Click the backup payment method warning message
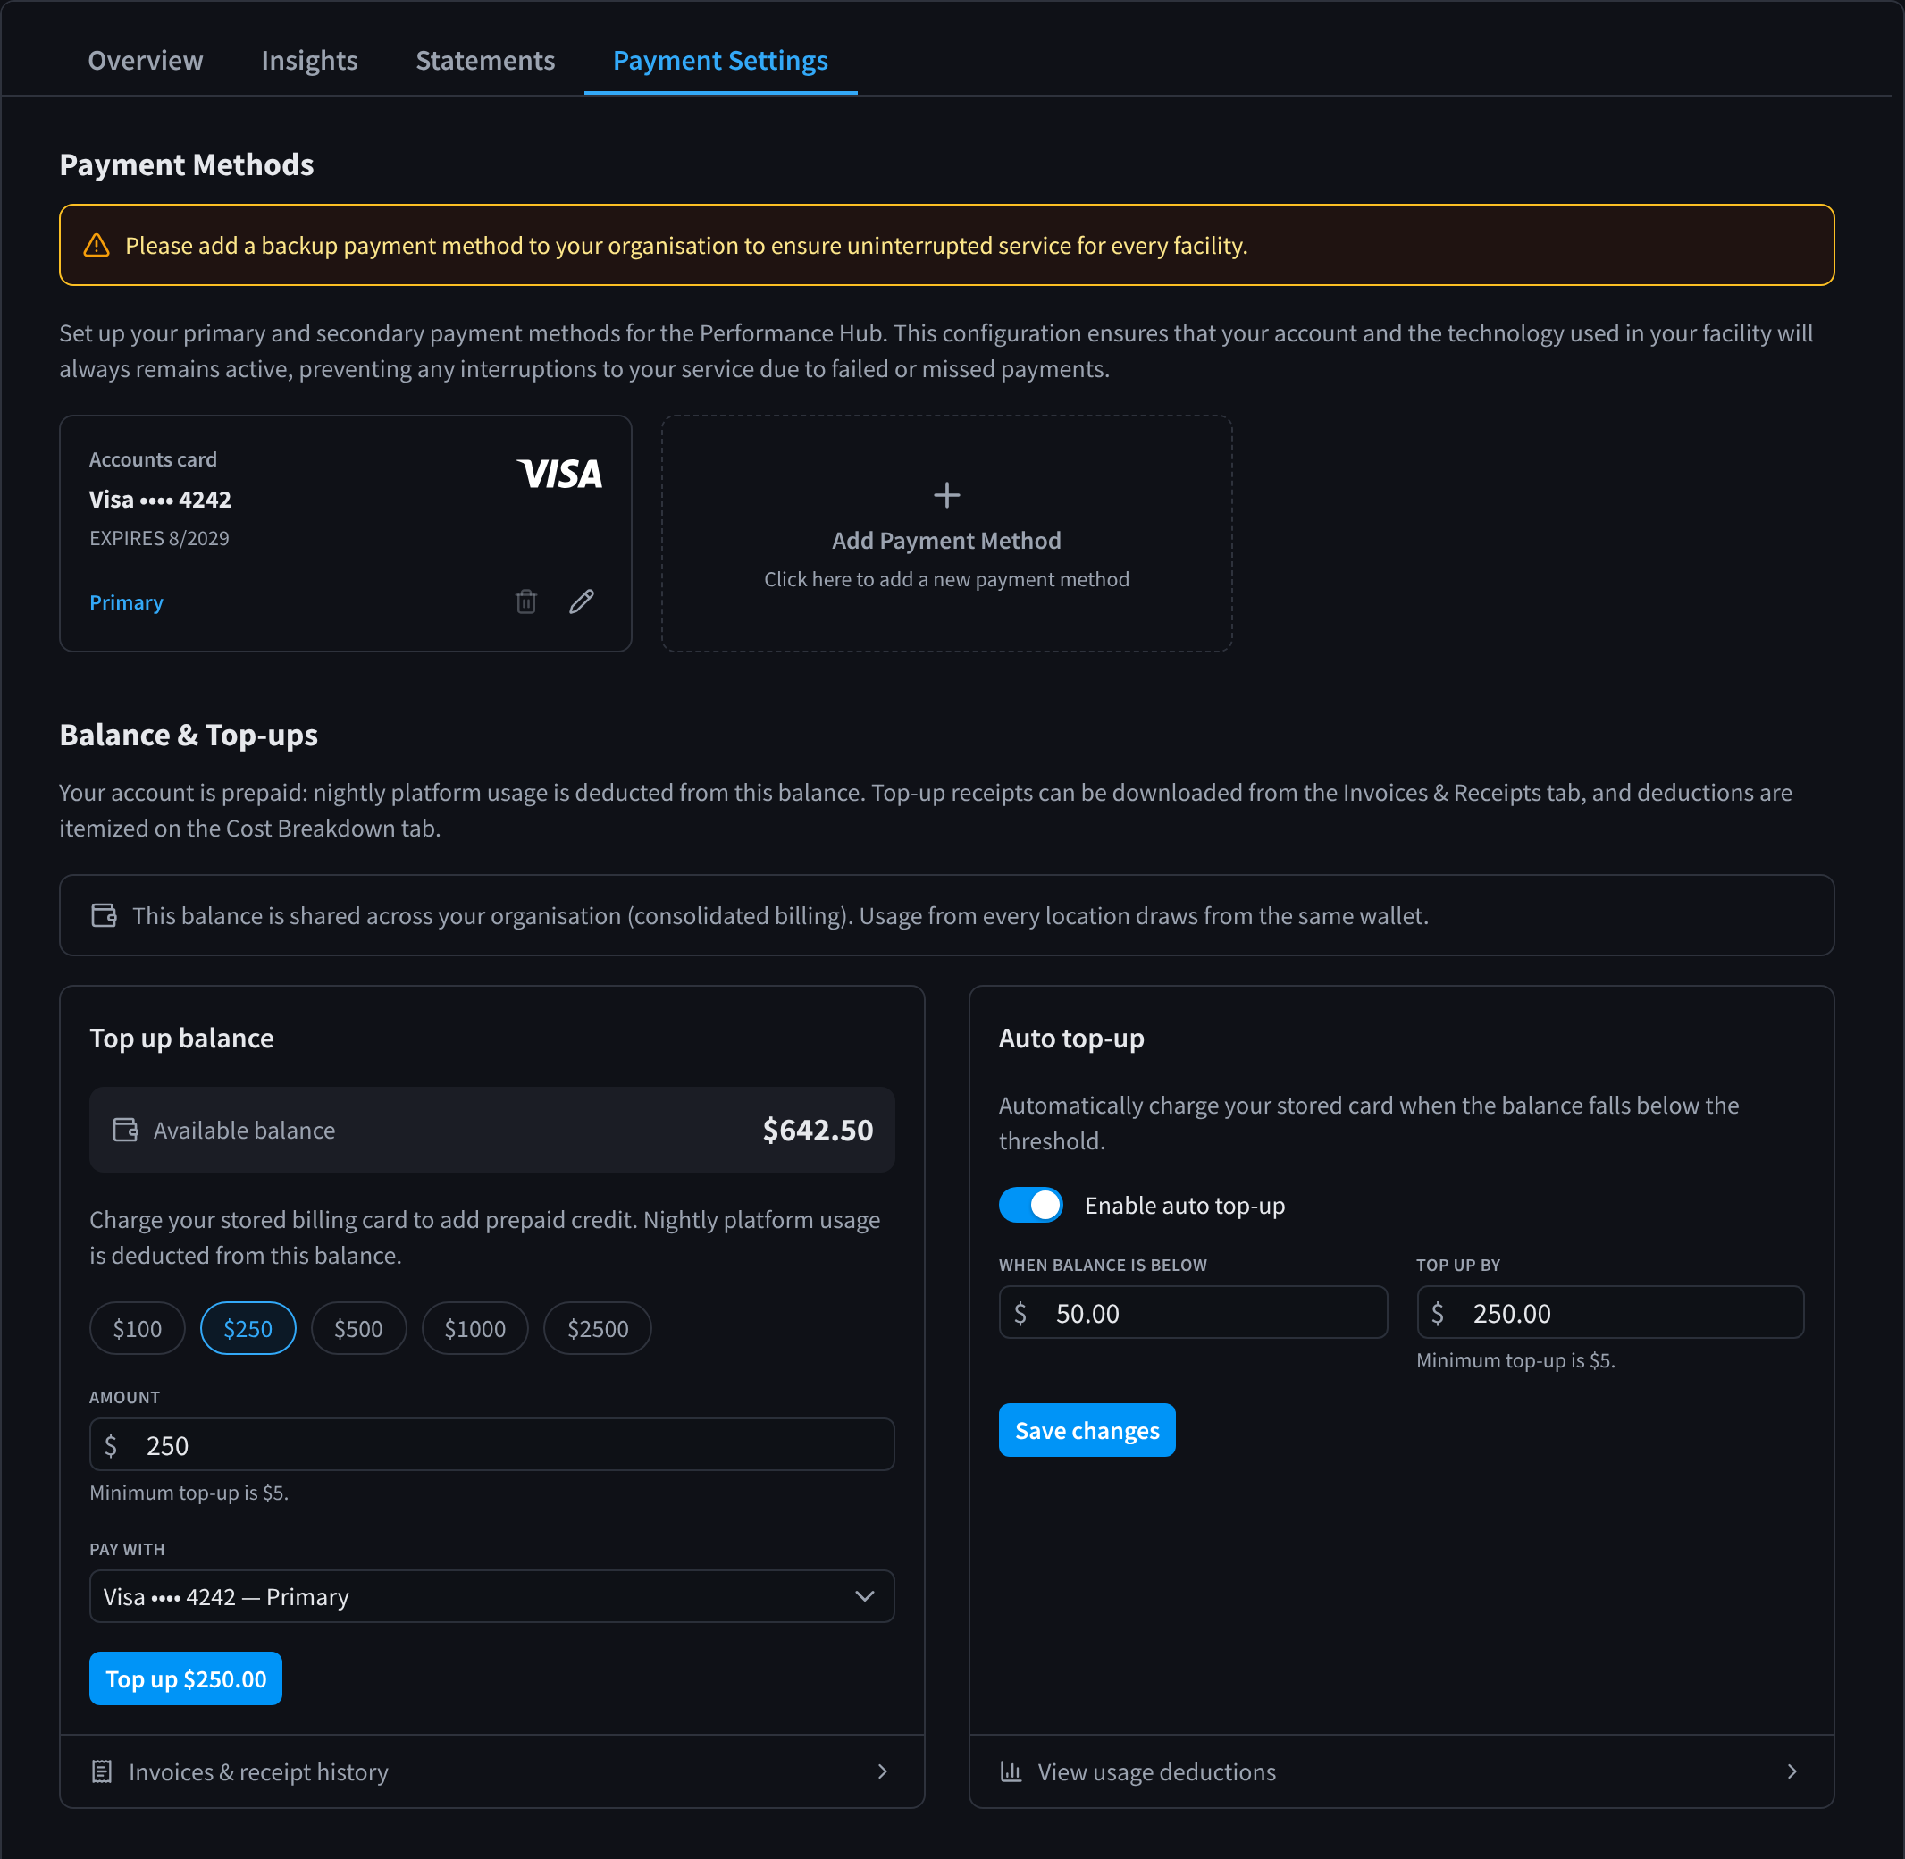This screenshot has height=1859, width=1905. [x=686, y=245]
